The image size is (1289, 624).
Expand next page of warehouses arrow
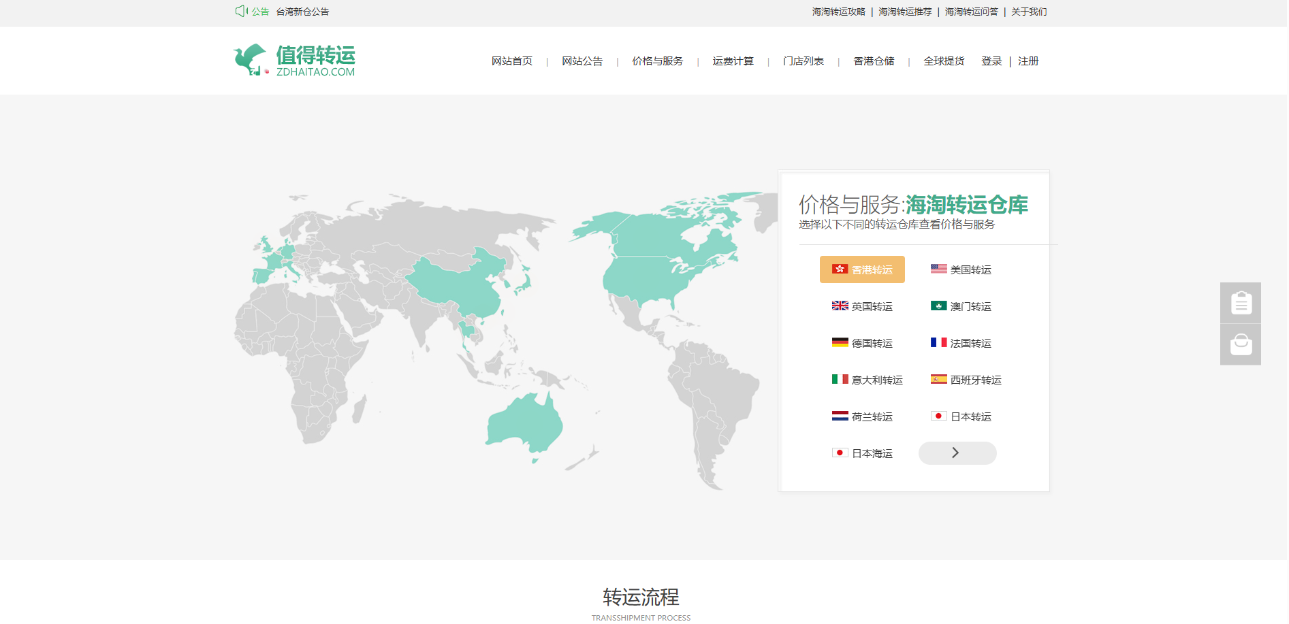pos(957,453)
